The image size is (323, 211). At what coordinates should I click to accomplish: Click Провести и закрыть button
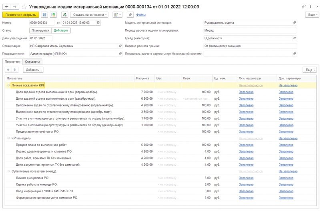tap(20, 15)
